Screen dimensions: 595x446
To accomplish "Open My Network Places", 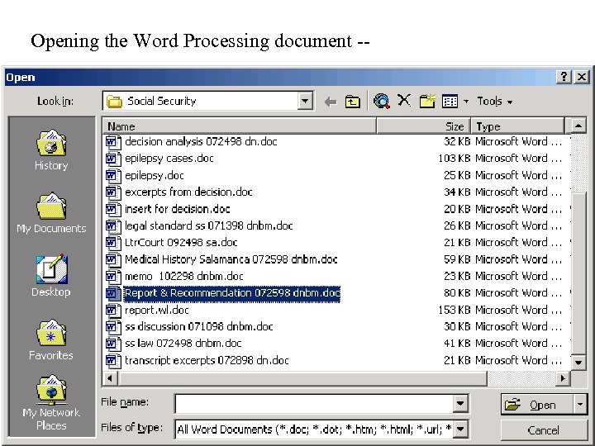I will click(x=51, y=403).
